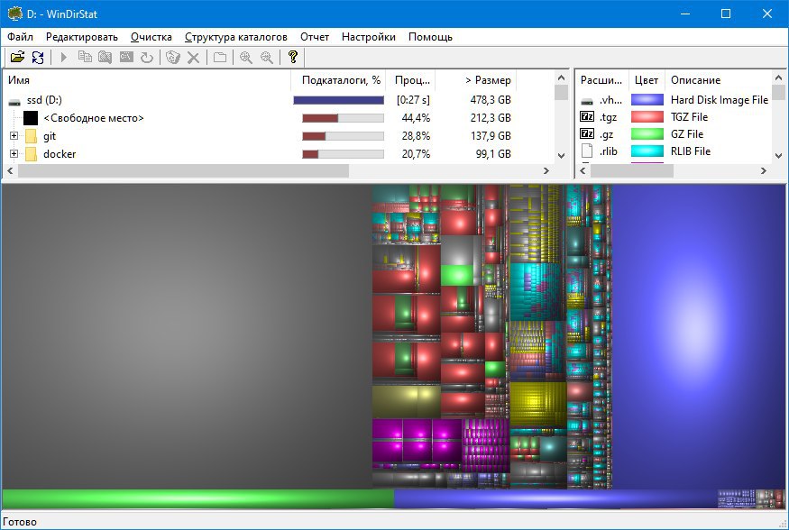Click the Copy Path toolbar icon
This screenshot has height=530, width=789.
click(85, 58)
